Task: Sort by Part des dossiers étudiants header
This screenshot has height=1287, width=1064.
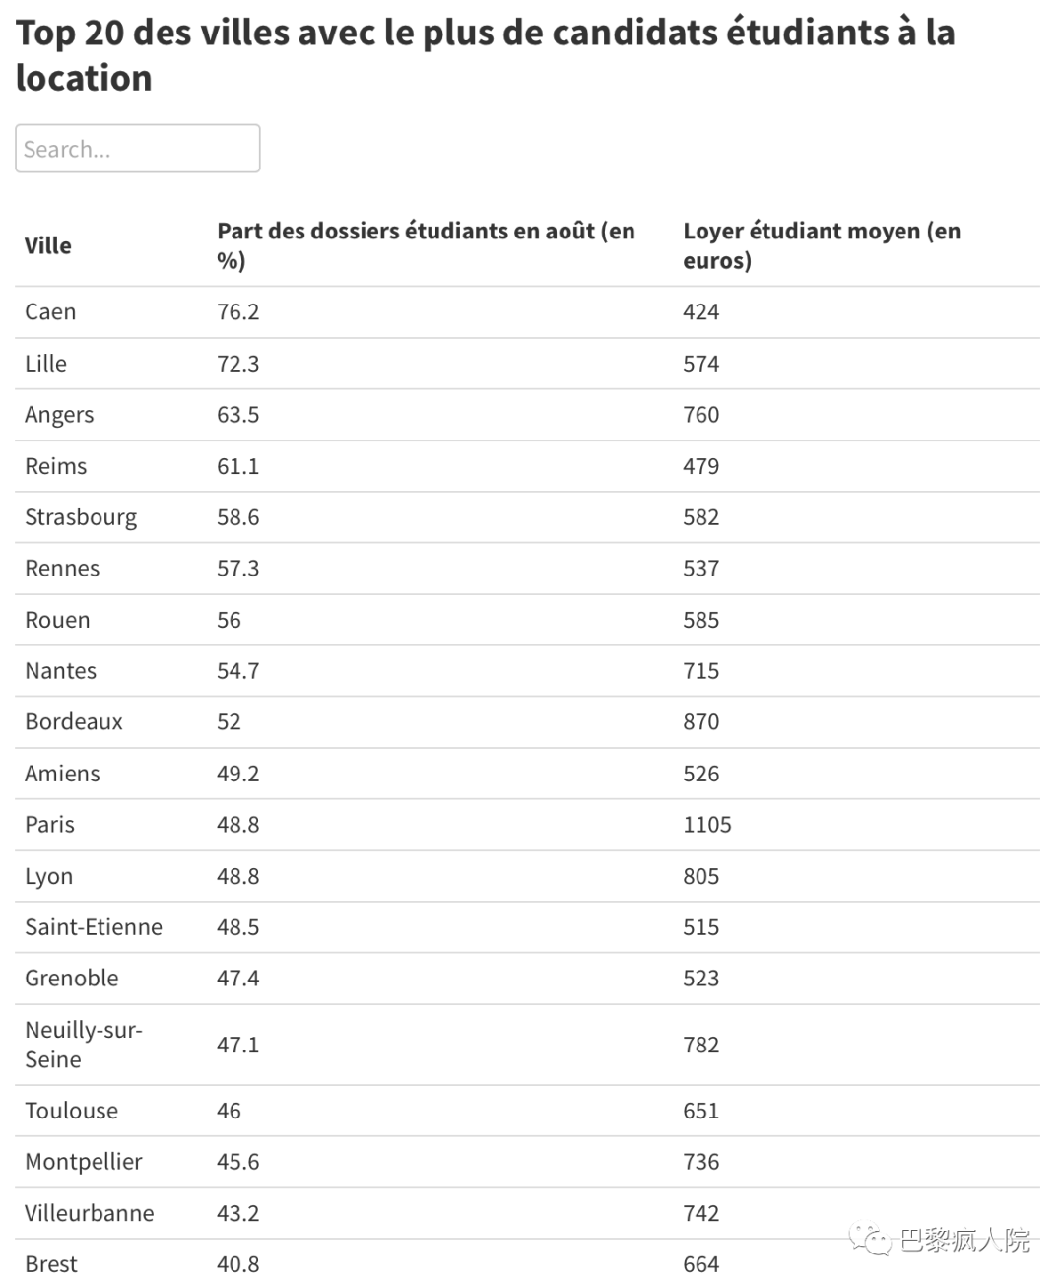Action: pos(426,245)
